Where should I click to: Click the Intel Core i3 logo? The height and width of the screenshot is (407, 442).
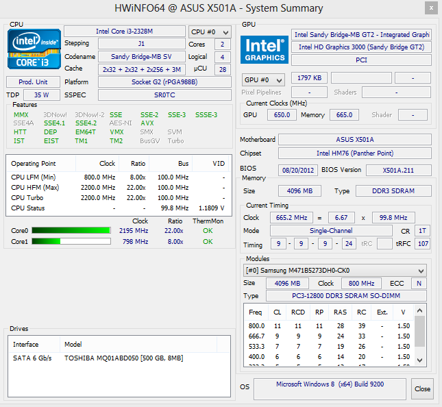click(x=34, y=49)
